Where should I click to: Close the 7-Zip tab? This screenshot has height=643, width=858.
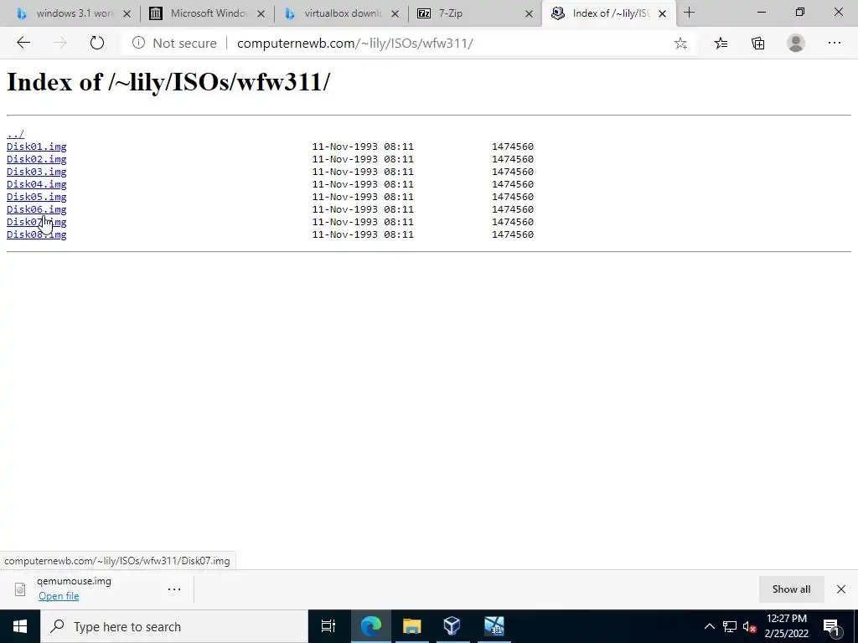[x=529, y=13]
